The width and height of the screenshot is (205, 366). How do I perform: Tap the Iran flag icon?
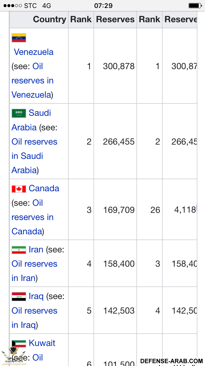coord(19,250)
